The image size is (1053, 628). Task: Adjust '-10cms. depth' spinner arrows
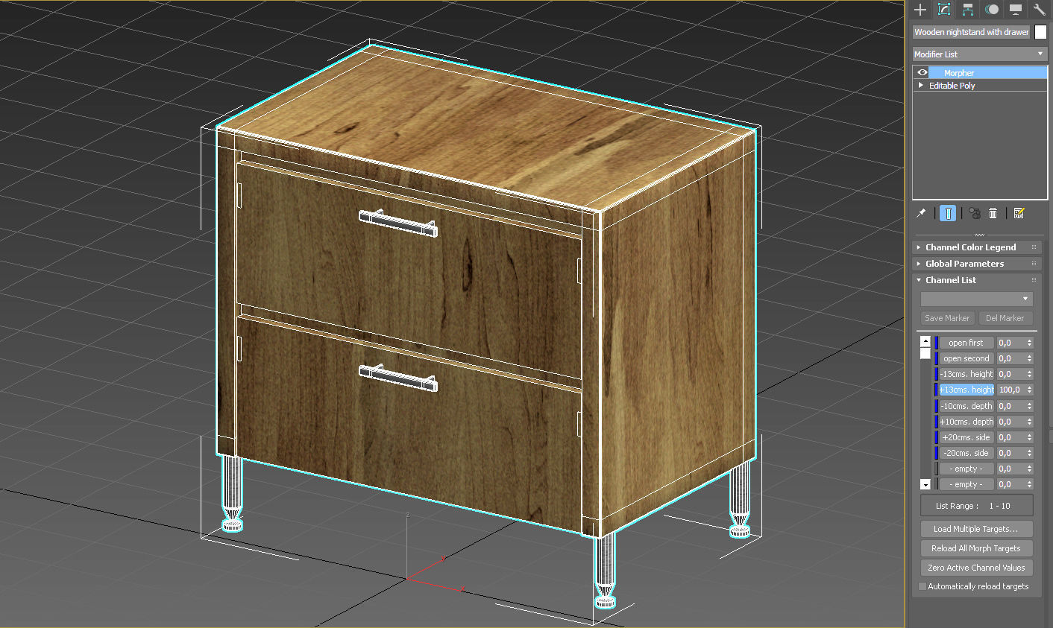coord(1030,406)
